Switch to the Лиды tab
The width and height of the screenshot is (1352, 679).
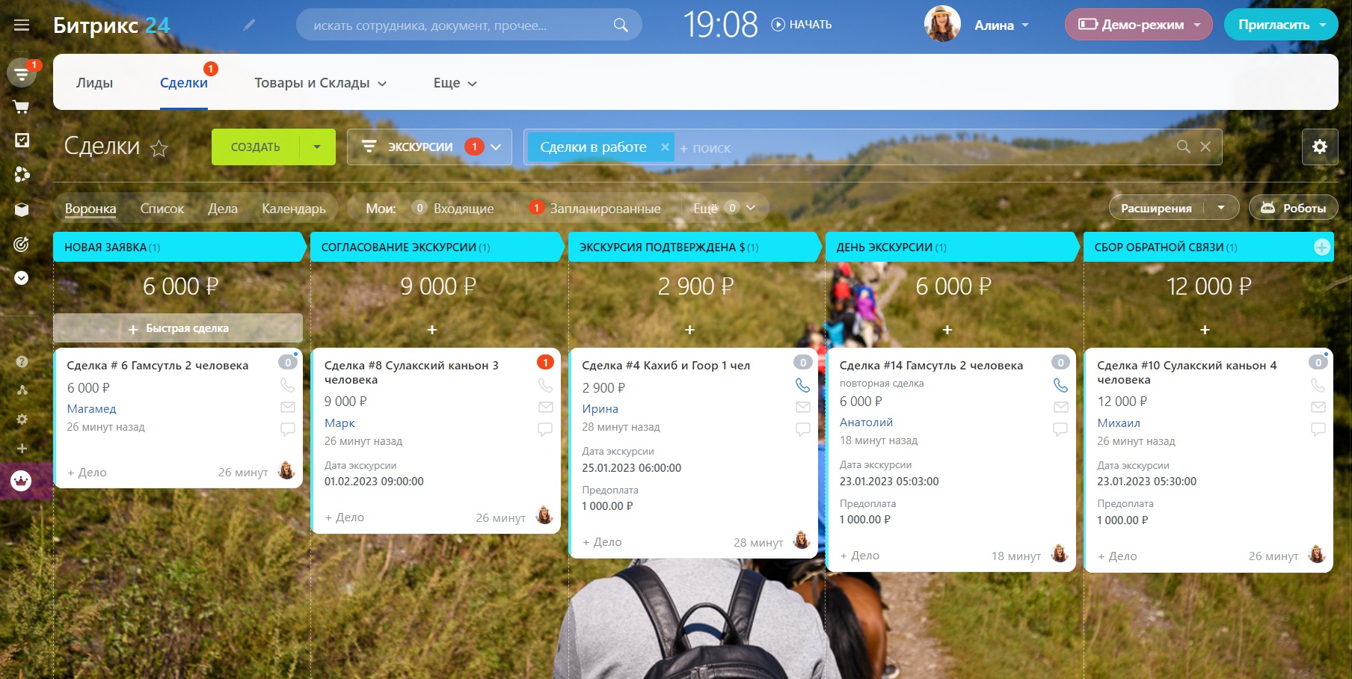[x=94, y=83]
